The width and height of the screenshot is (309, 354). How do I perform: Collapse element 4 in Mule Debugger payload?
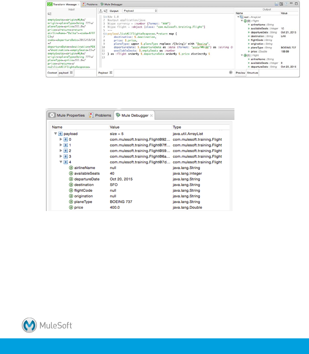tap(61, 162)
